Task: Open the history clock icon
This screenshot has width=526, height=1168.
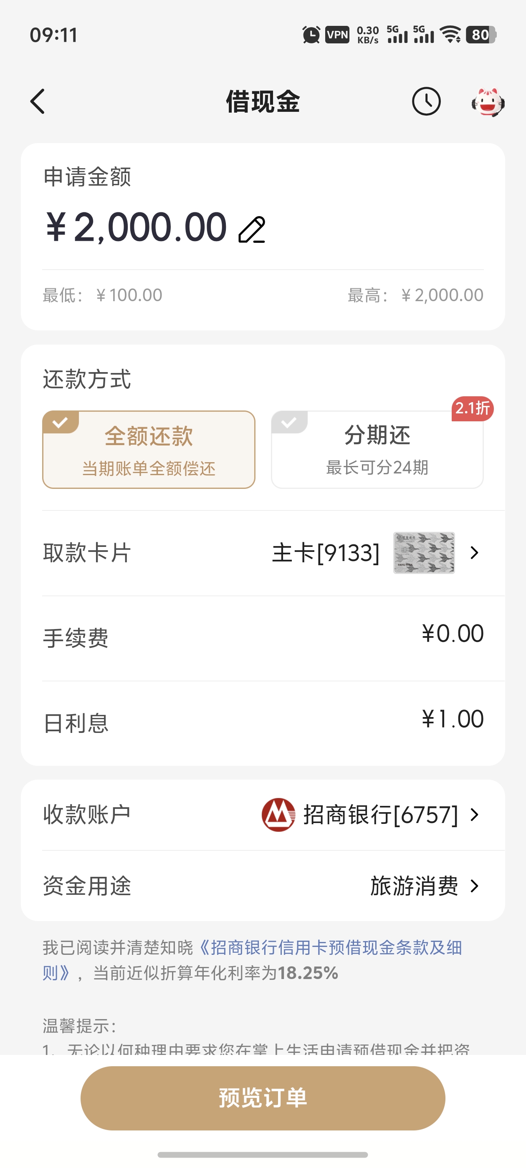Action: [426, 101]
